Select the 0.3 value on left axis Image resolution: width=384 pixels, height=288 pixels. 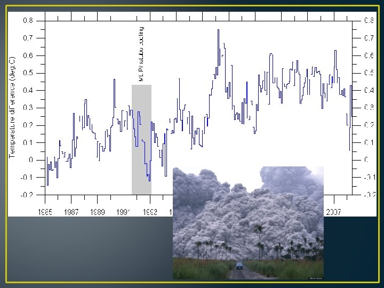tap(28, 108)
